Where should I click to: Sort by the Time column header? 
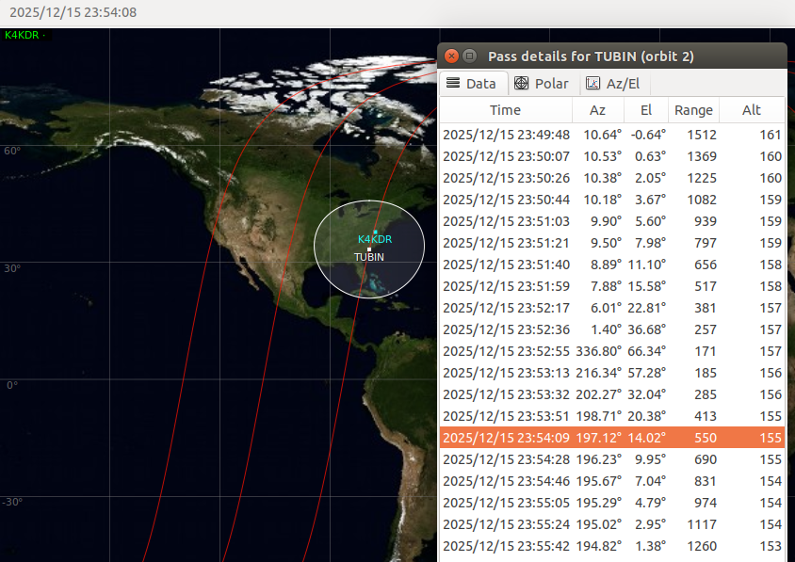click(506, 110)
